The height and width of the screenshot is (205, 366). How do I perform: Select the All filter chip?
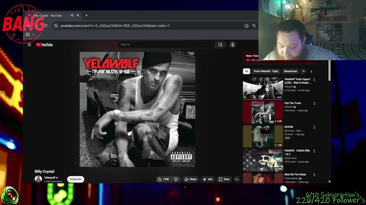click(x=246, y=71)
